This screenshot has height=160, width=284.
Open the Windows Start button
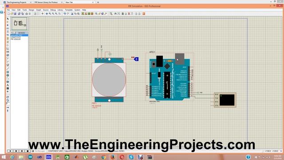(x=4, y=157)
